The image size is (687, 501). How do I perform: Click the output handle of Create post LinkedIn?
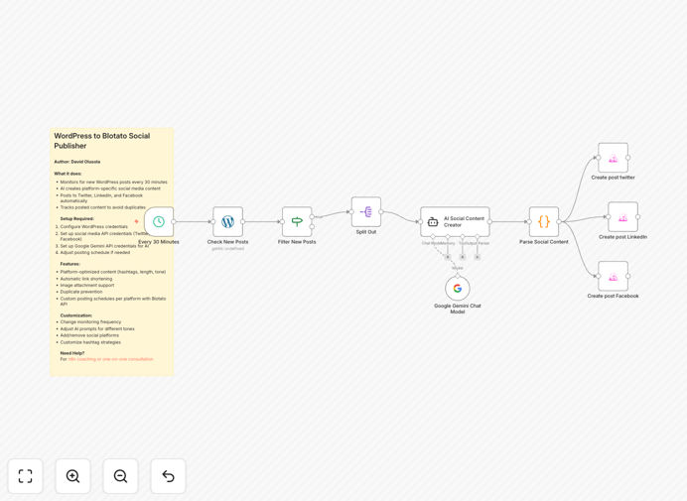point(638,217)
